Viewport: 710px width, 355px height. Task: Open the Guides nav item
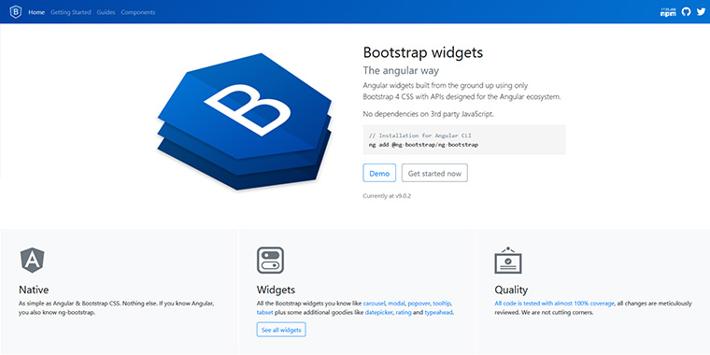[106, 12]
